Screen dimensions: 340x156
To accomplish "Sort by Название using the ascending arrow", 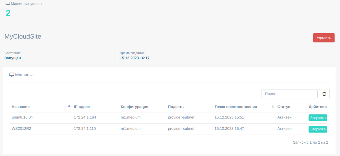I will 69,106.
